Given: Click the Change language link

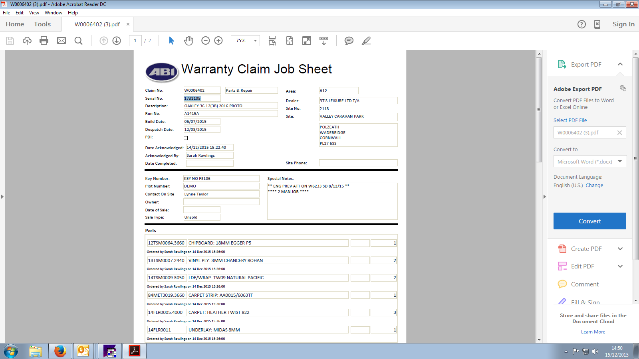Looking at the screenshot, I should click(x=594, y=185).
